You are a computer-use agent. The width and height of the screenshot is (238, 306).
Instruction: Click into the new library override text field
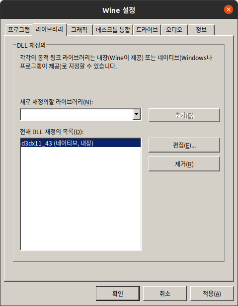(x=77, y=115)
